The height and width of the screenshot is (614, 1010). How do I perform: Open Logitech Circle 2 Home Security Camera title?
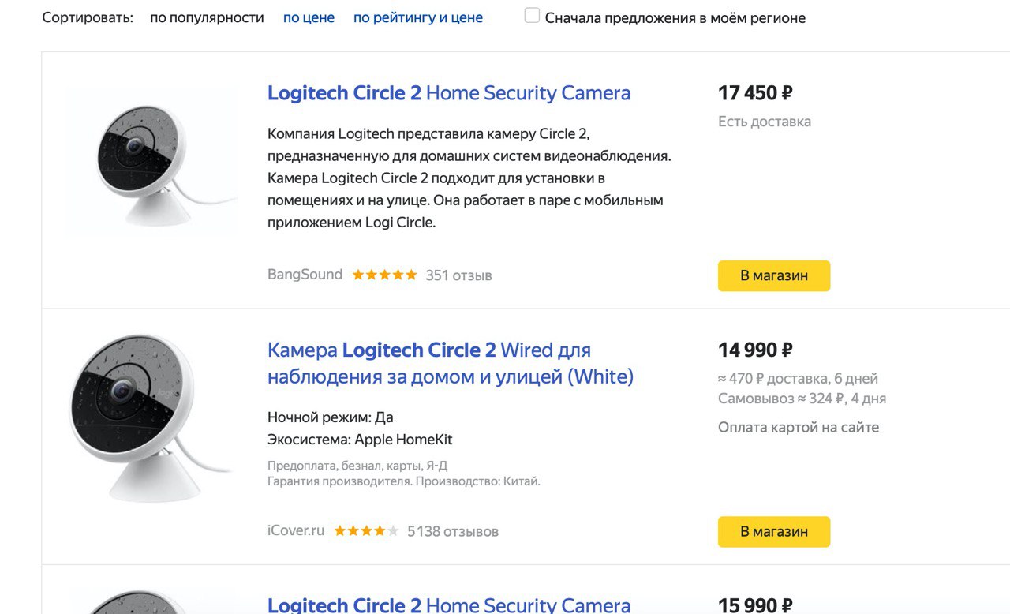(449, 93)
